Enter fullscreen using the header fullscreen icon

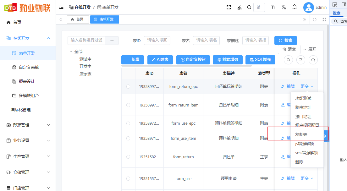click(x=229, y=7)
